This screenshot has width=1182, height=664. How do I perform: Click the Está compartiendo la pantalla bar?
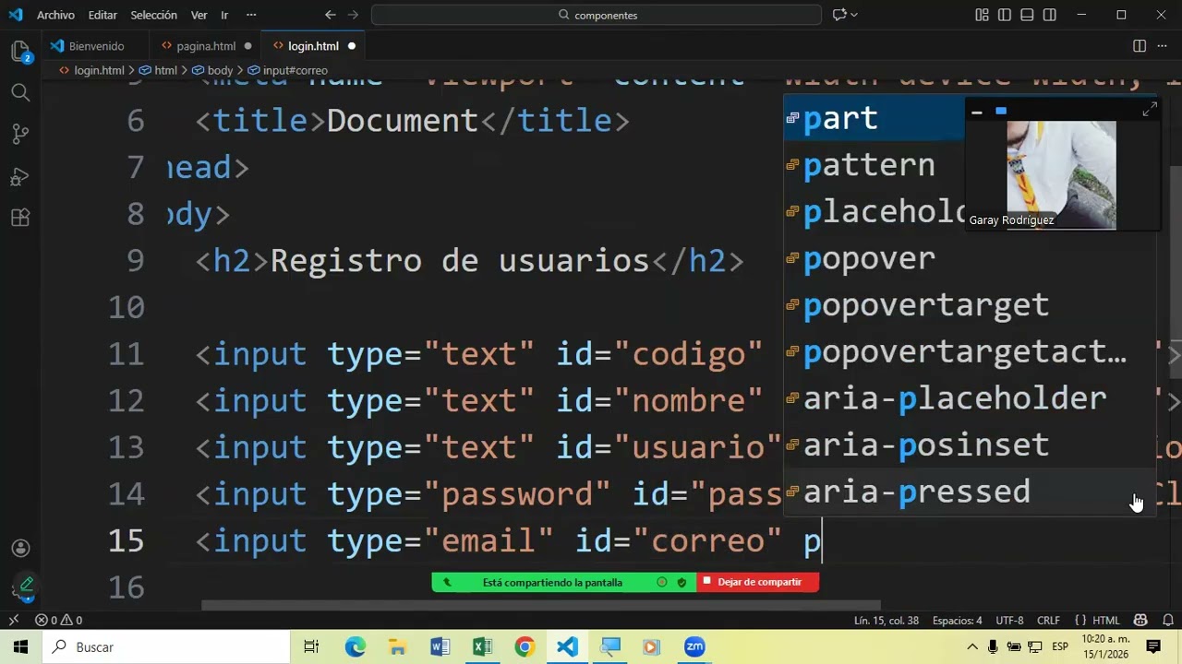pyautogui.click(x=551, y=582)
